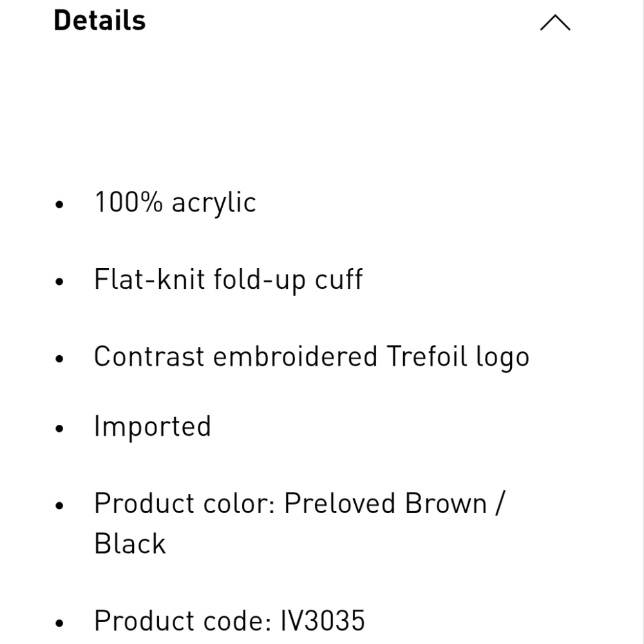The height and width of the screenshot is (644, 644).
Task: Click the word Trefoil in the list
Action: pos(427,356)
